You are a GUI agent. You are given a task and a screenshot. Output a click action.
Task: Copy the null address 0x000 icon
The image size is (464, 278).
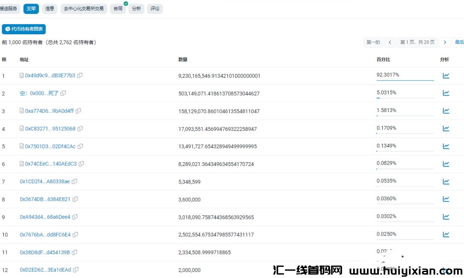pos(63,93)
